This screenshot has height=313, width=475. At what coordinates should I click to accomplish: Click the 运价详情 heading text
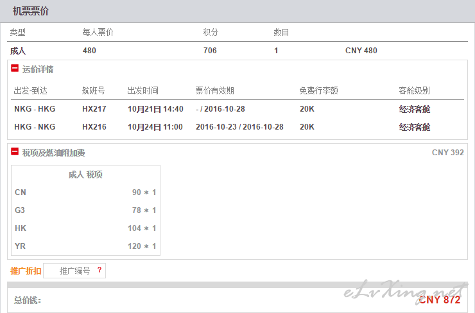38,69
